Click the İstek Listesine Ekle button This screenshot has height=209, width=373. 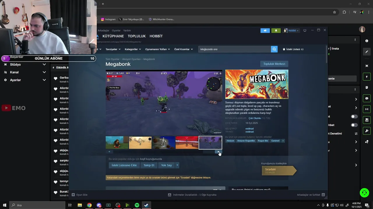click(x=124, y=165)
